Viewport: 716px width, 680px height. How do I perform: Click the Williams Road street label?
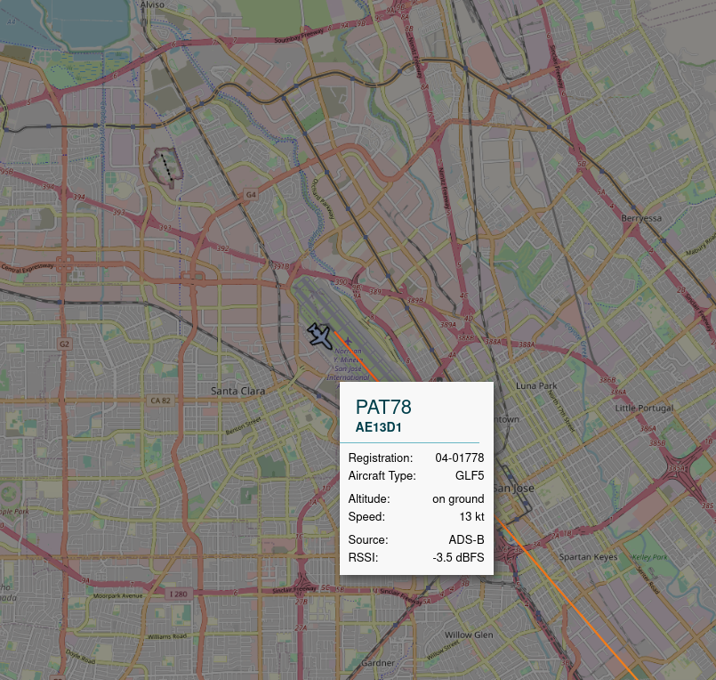coord(166,636)
